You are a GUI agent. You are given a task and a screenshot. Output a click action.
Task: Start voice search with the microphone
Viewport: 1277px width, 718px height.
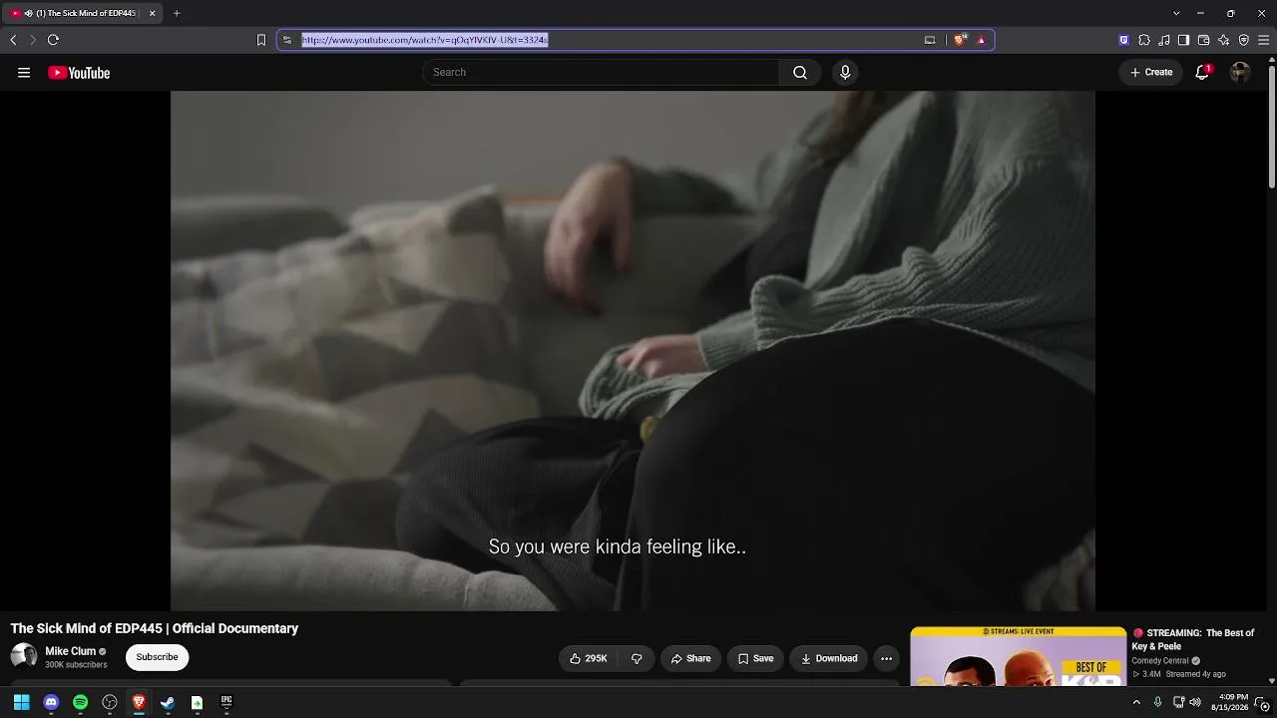tap(845, 73)
